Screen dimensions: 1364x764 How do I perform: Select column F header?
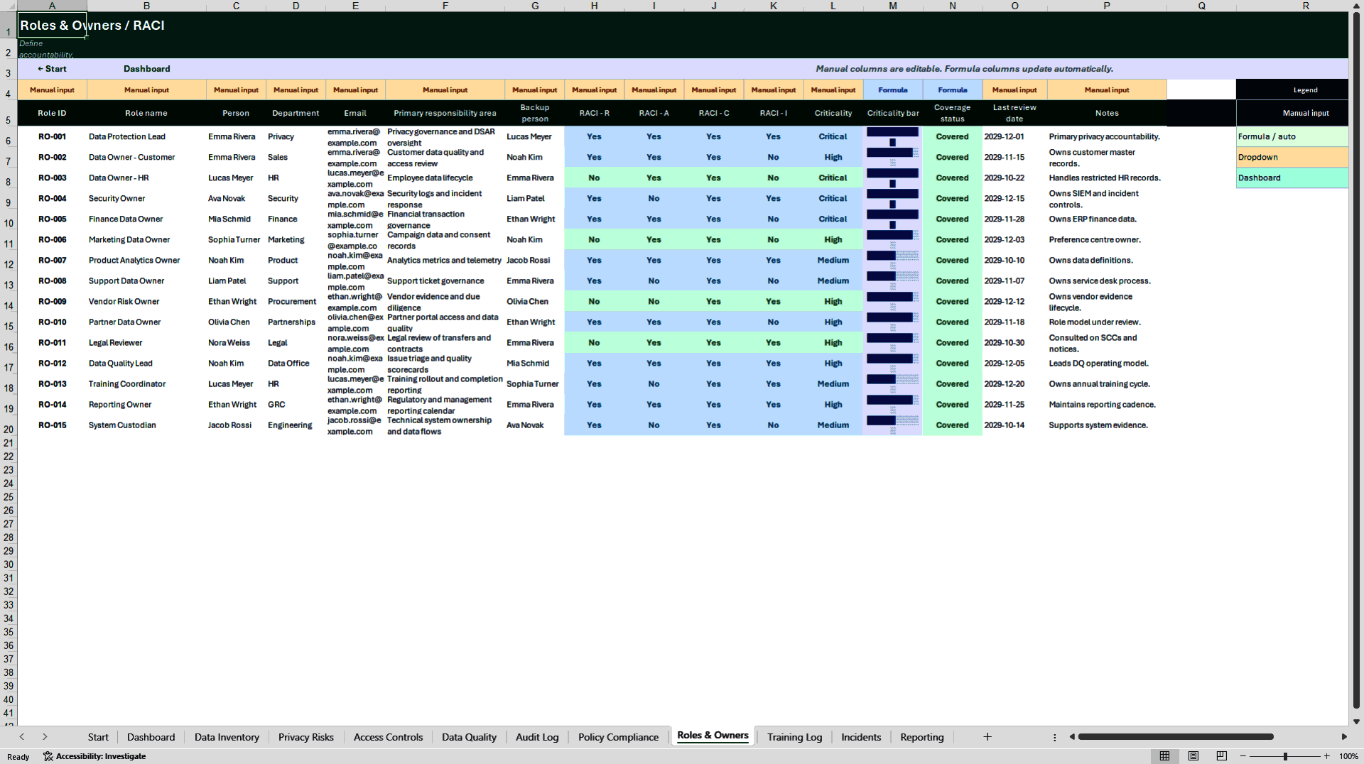445,6
